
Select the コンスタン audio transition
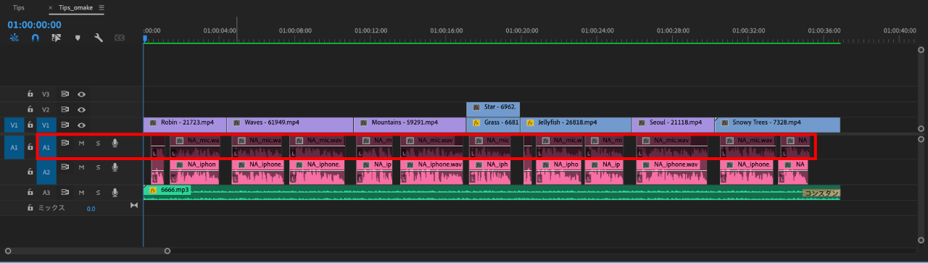point(821,193)
